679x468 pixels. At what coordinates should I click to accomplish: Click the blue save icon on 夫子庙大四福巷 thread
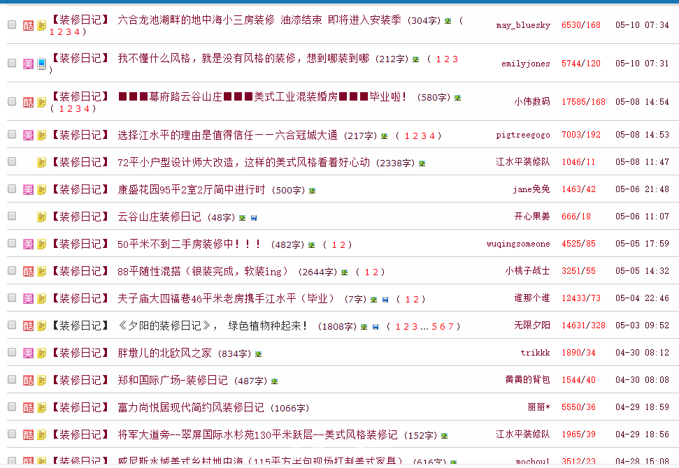click(x=385, y=300)
